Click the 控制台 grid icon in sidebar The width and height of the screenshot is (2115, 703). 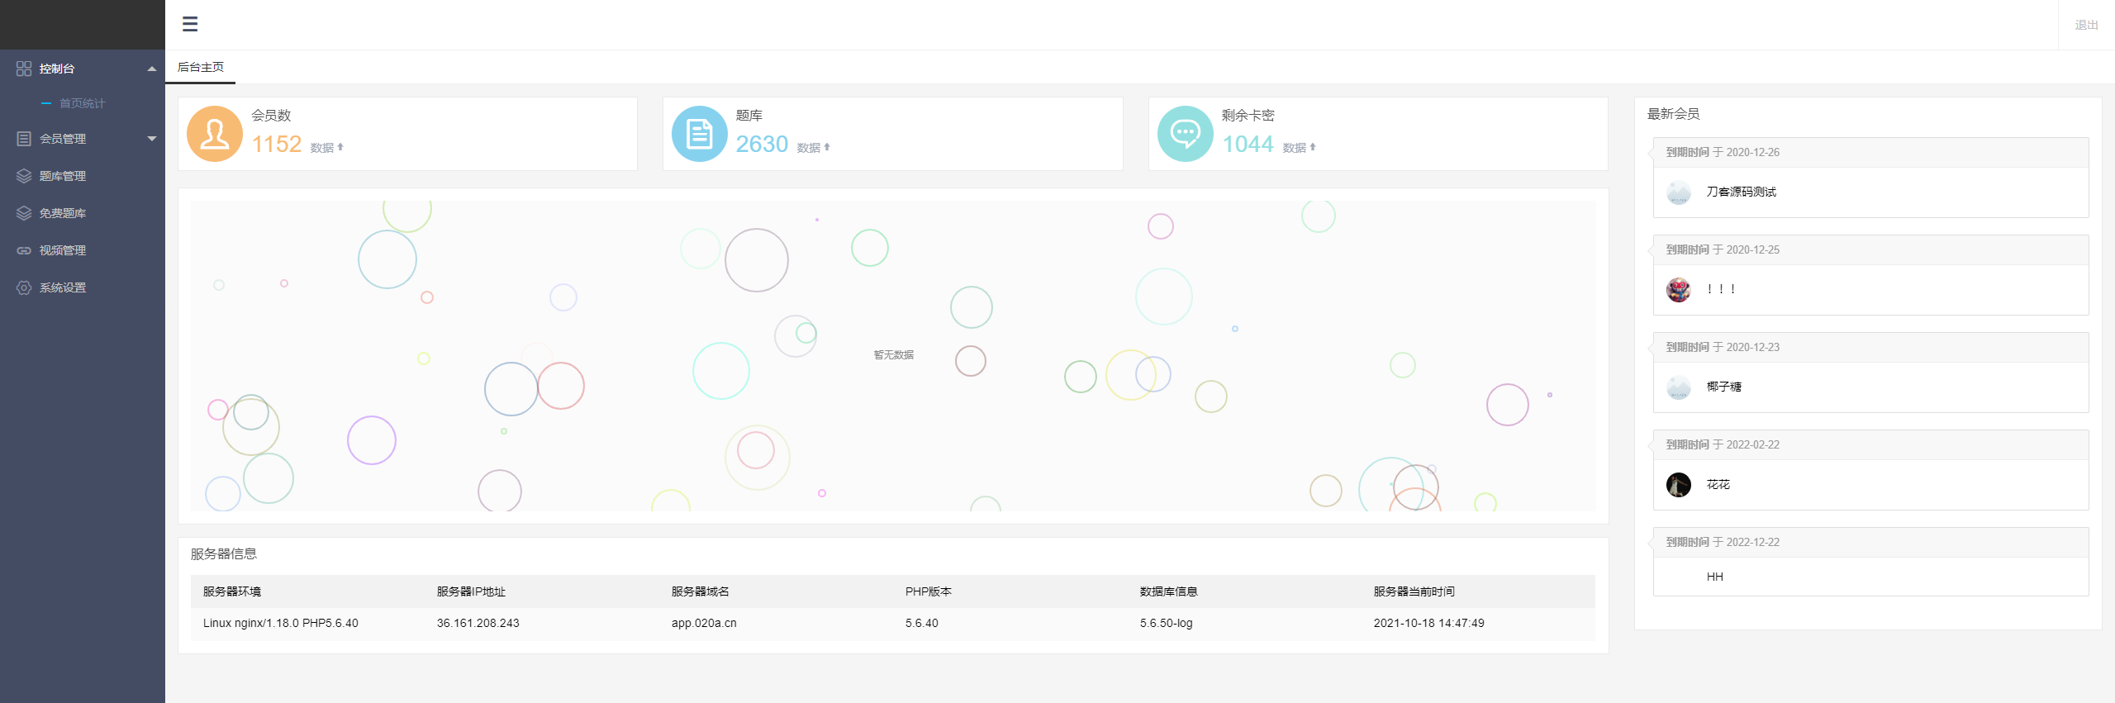tap(24, 69)
